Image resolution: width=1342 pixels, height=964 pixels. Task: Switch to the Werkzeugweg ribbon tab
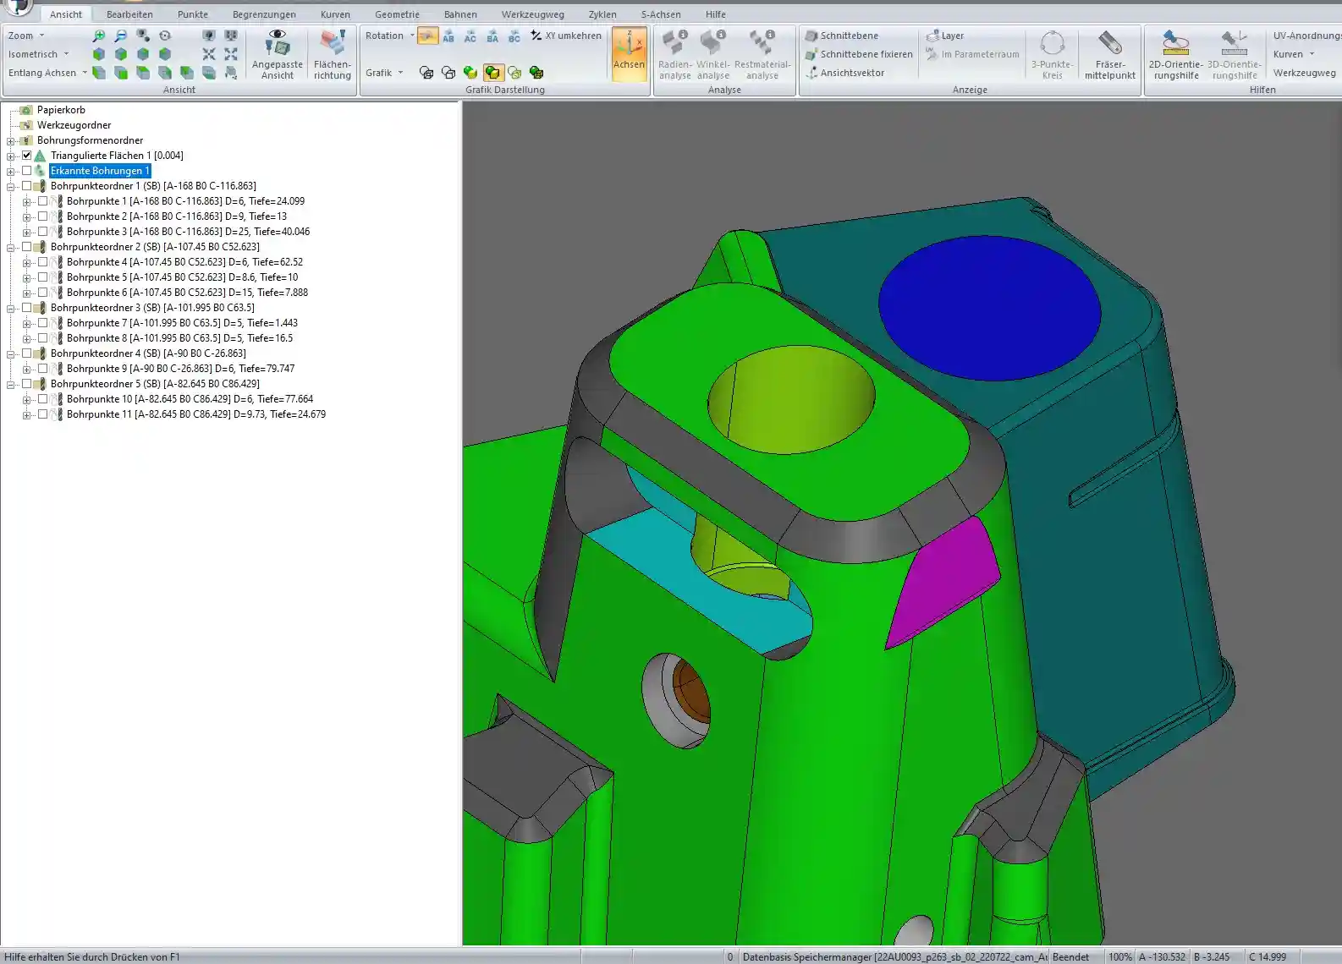coord(532,14)
